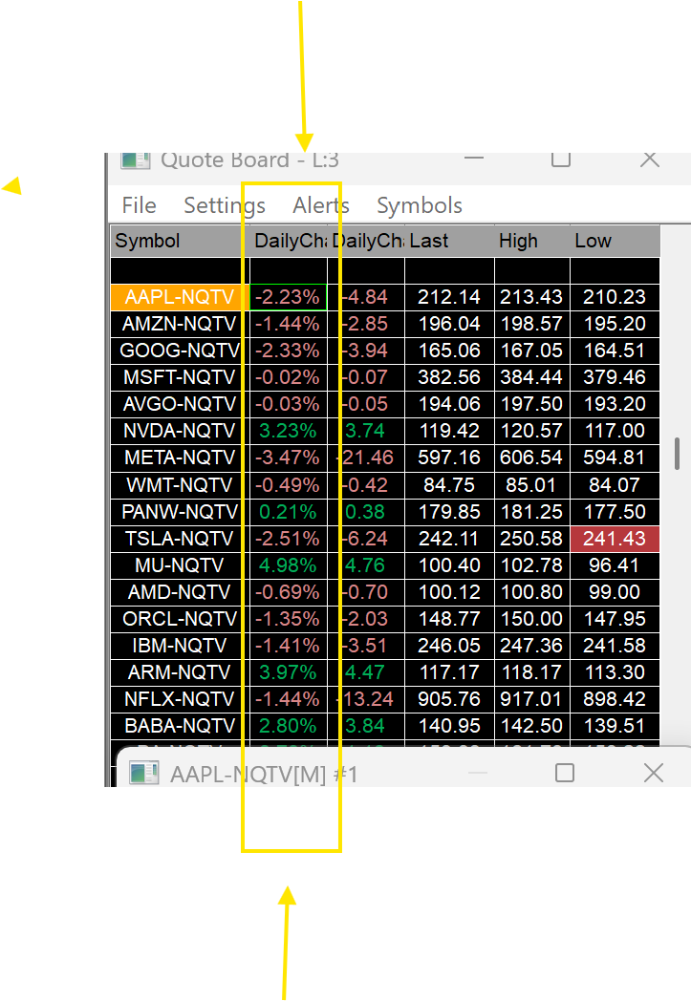691x1001 pixels.
Task: Select the ORCL-NQTV symbol
Action: click(180, 619)
